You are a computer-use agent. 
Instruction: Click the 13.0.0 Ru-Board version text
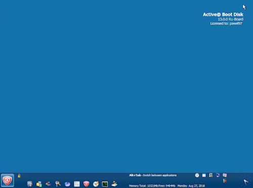[x=231, y=19]
